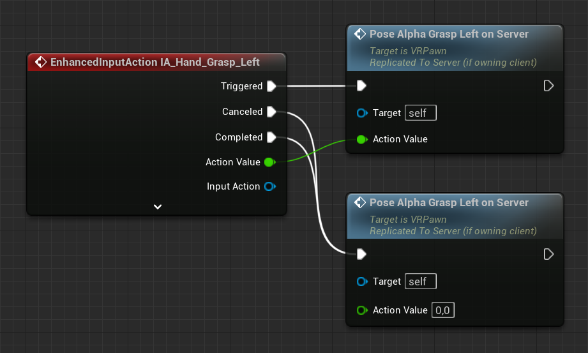Screen dimensions: 588x353
Task: Click the lower node's Action Value 0,0 field
Action: tap(443, 310)
